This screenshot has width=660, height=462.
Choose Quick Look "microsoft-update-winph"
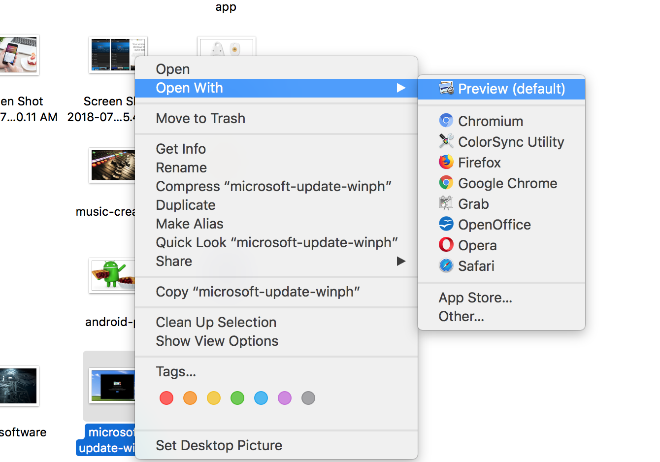(277, 242)
